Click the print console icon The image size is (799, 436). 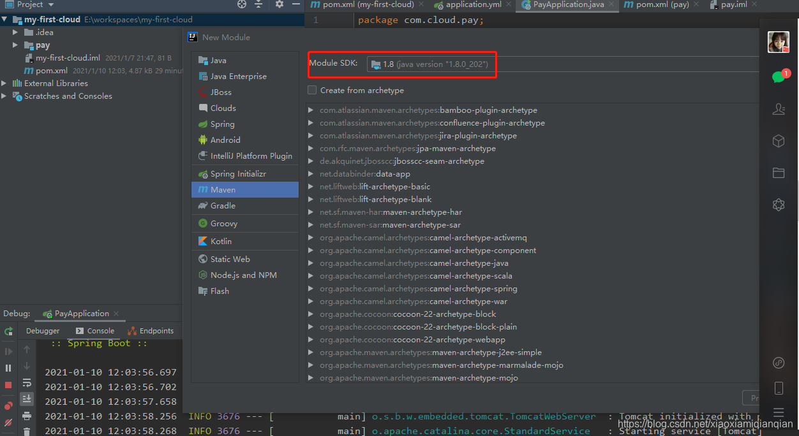coord(27,416)
